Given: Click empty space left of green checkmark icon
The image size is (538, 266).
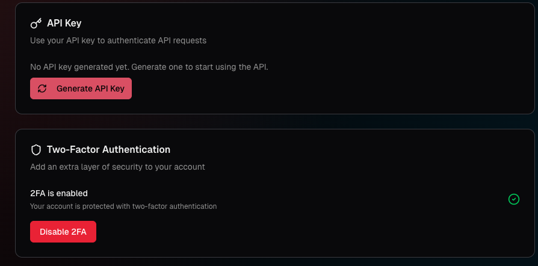Looking at the screenshot, I should coord(391,199).
